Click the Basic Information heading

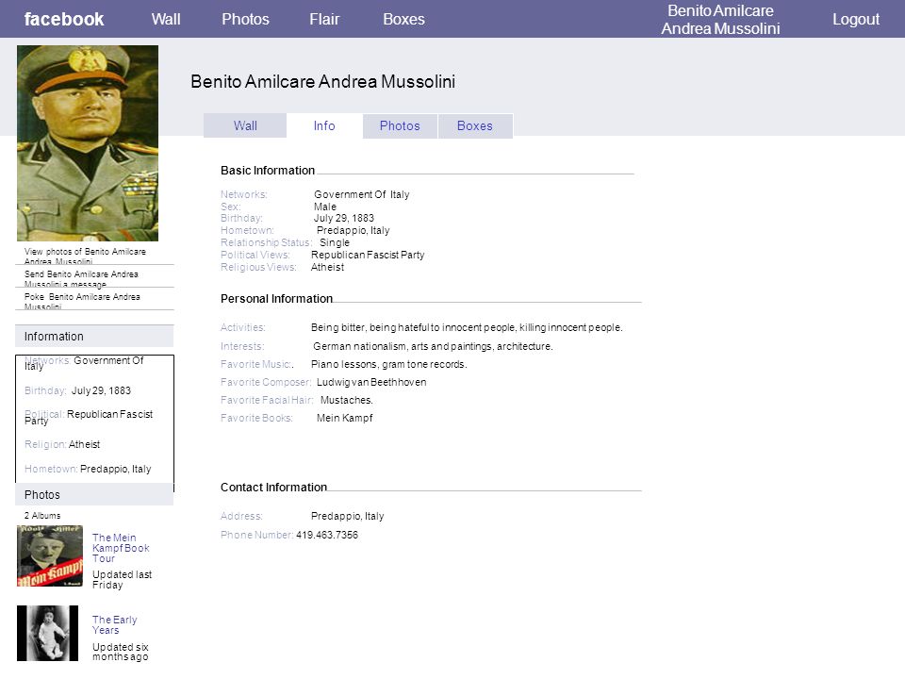tap(268, 171)
